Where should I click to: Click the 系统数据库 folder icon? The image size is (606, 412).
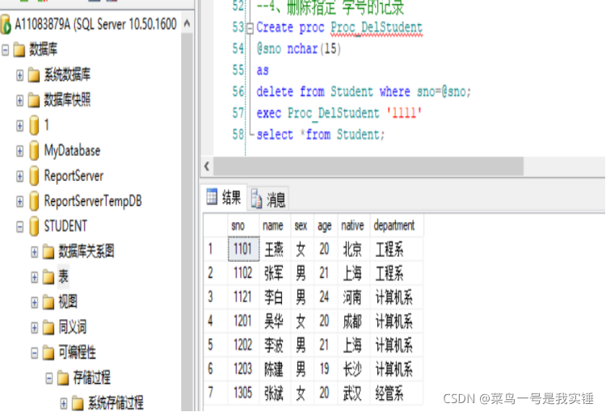[x=34, y=75]
